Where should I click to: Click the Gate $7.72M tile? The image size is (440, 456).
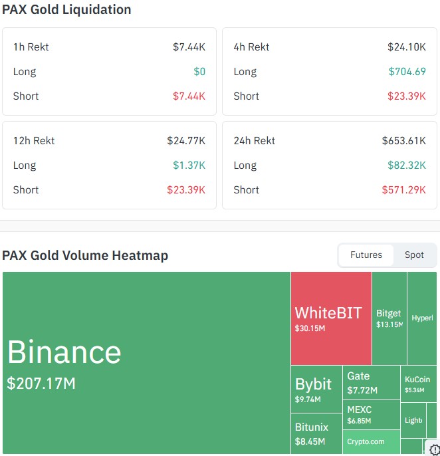[372, 382]
